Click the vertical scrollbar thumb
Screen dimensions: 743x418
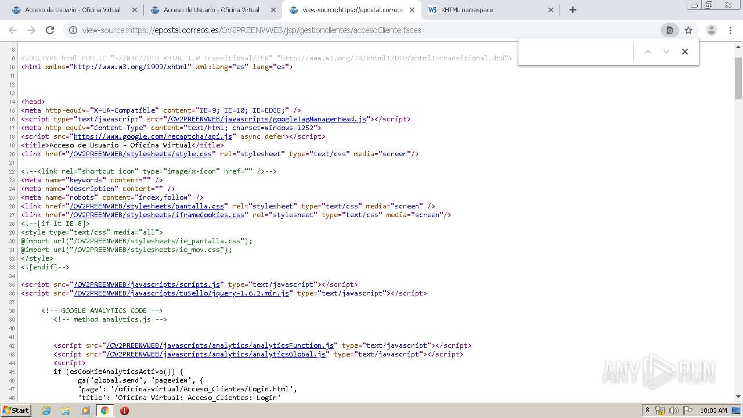pos(738,78)
